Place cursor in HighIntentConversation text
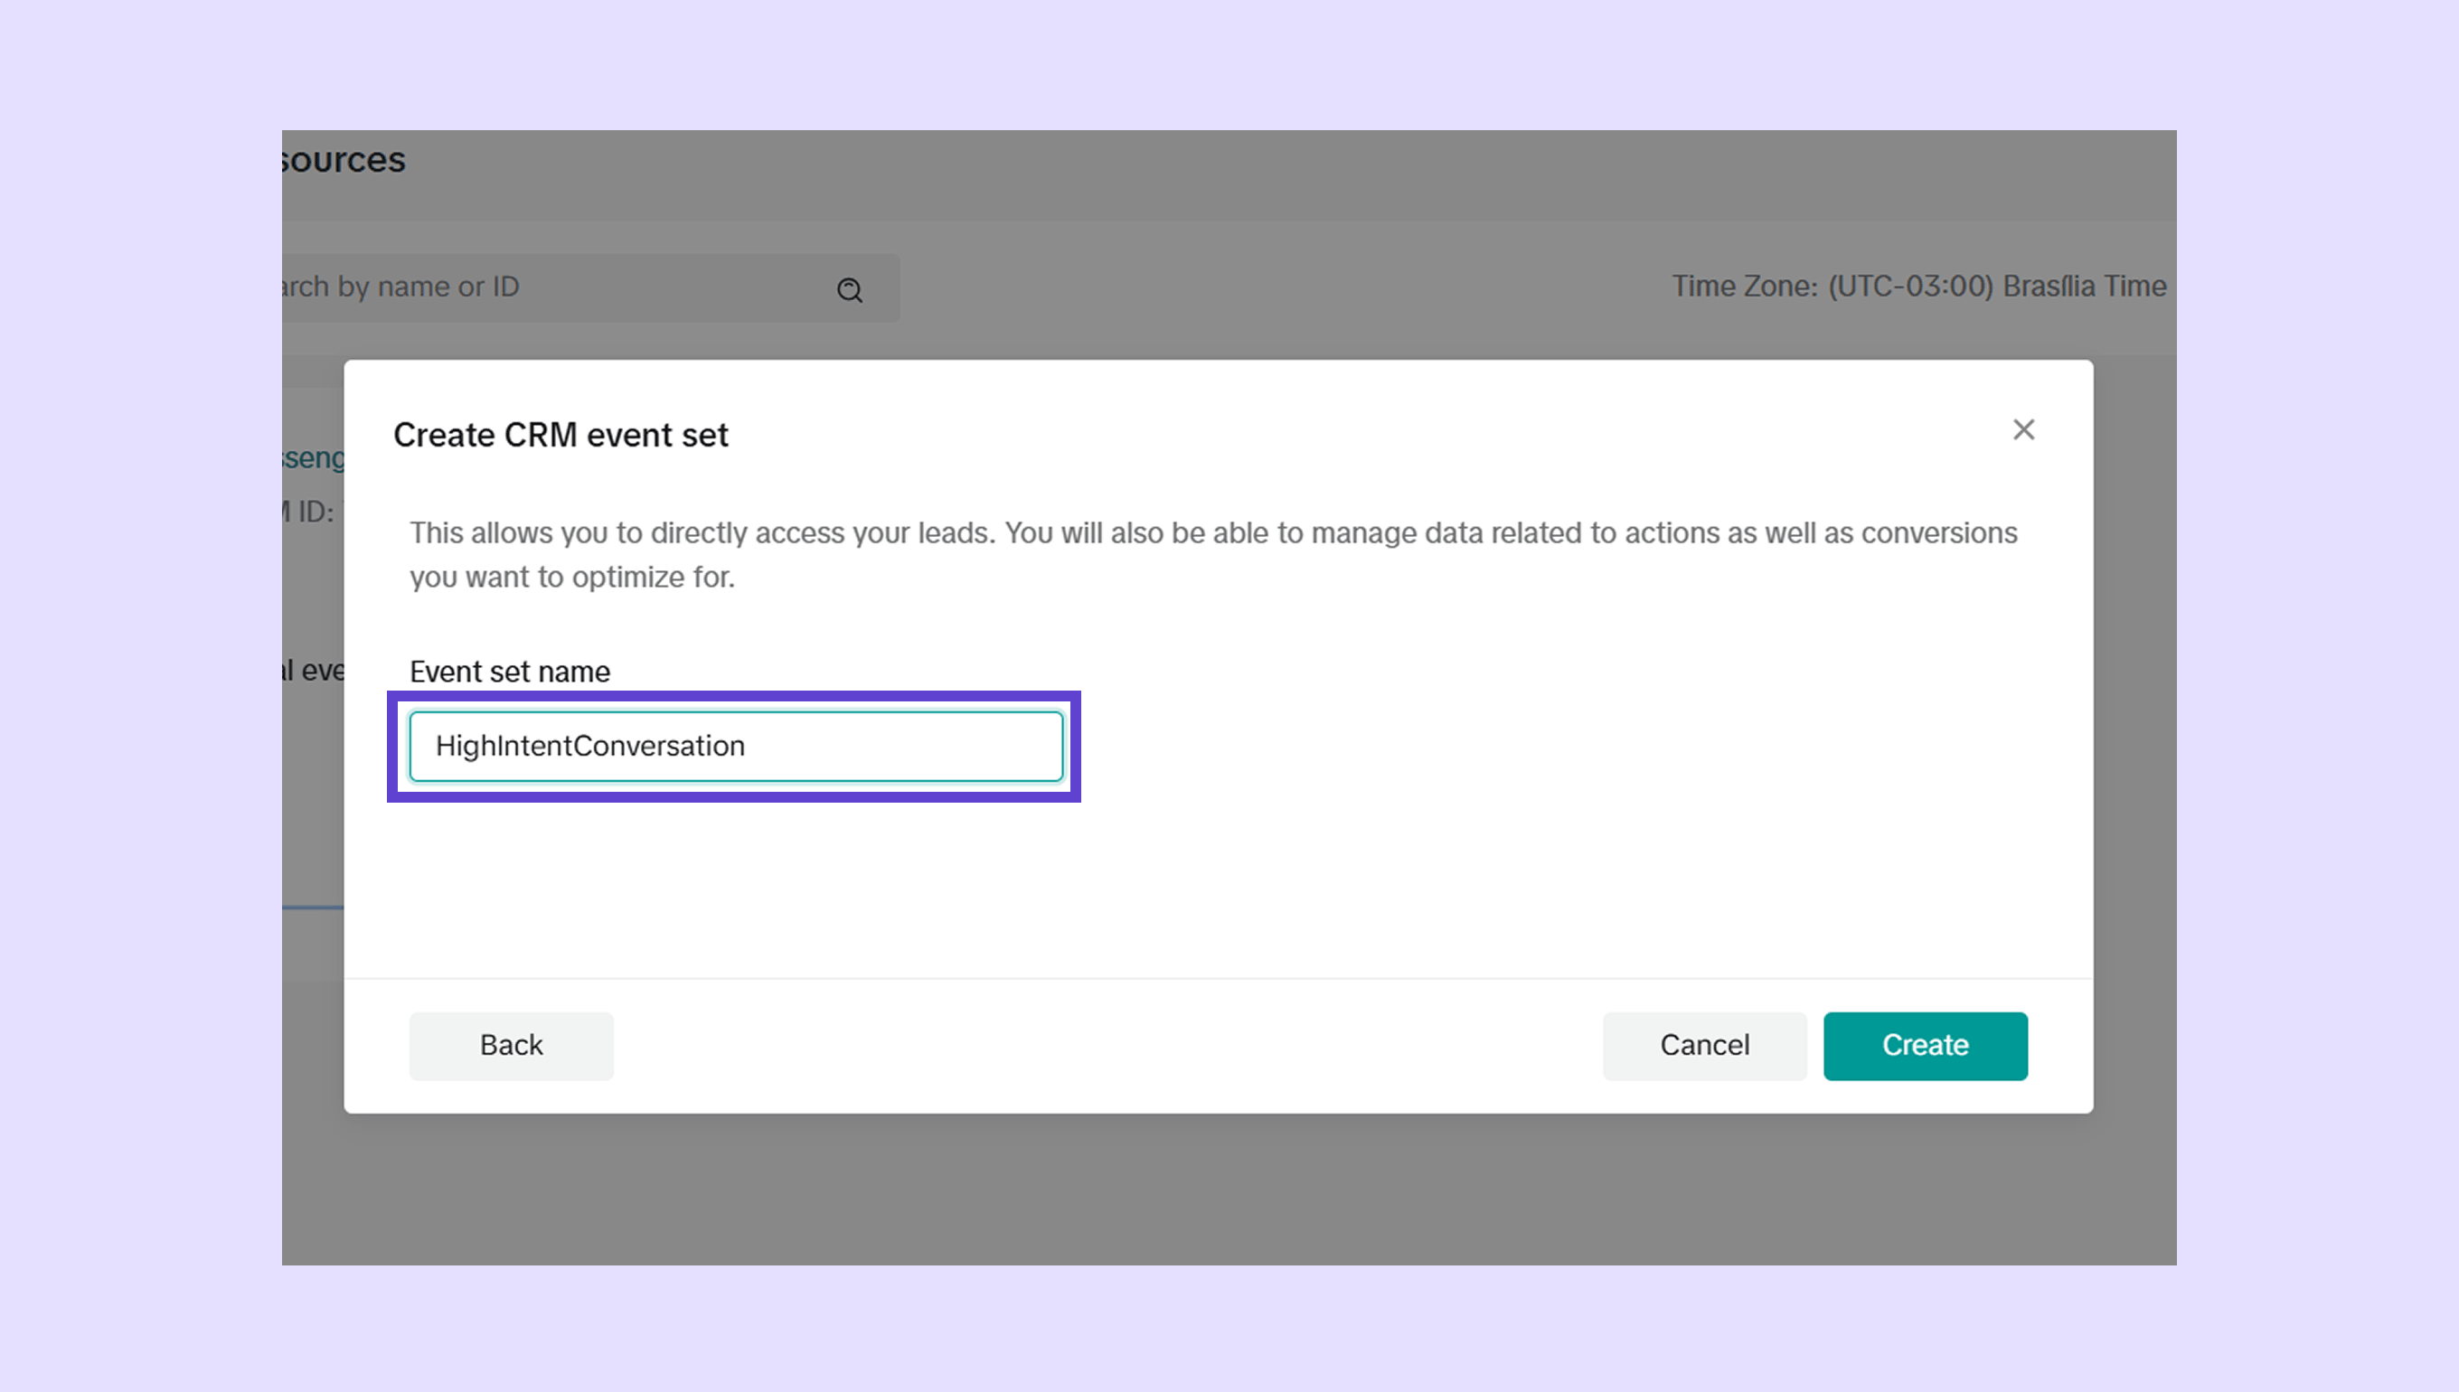The image size is (2459, 1392). tap(589, 746)
